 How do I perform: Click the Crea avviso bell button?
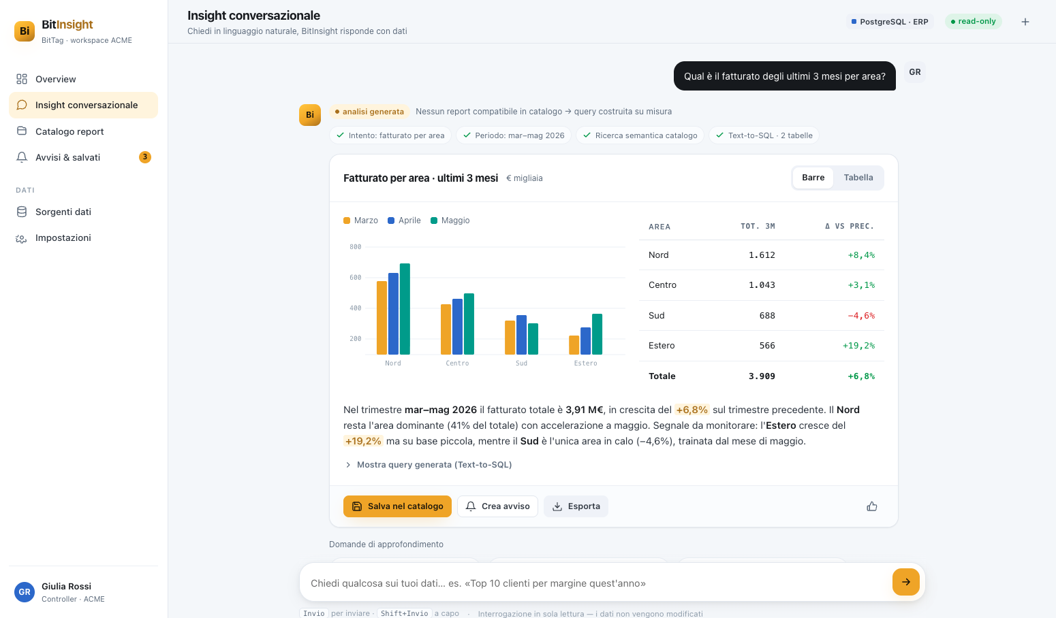click(x=497, y=506)
